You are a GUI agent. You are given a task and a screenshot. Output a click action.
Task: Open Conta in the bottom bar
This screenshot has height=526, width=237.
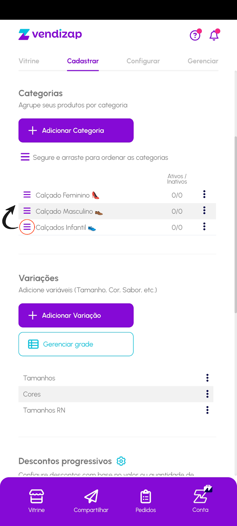click(200, 501)
